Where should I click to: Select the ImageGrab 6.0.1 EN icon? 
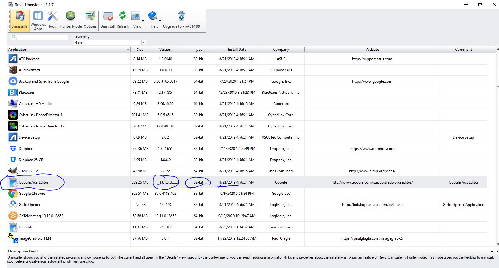(x=13, y=238)
